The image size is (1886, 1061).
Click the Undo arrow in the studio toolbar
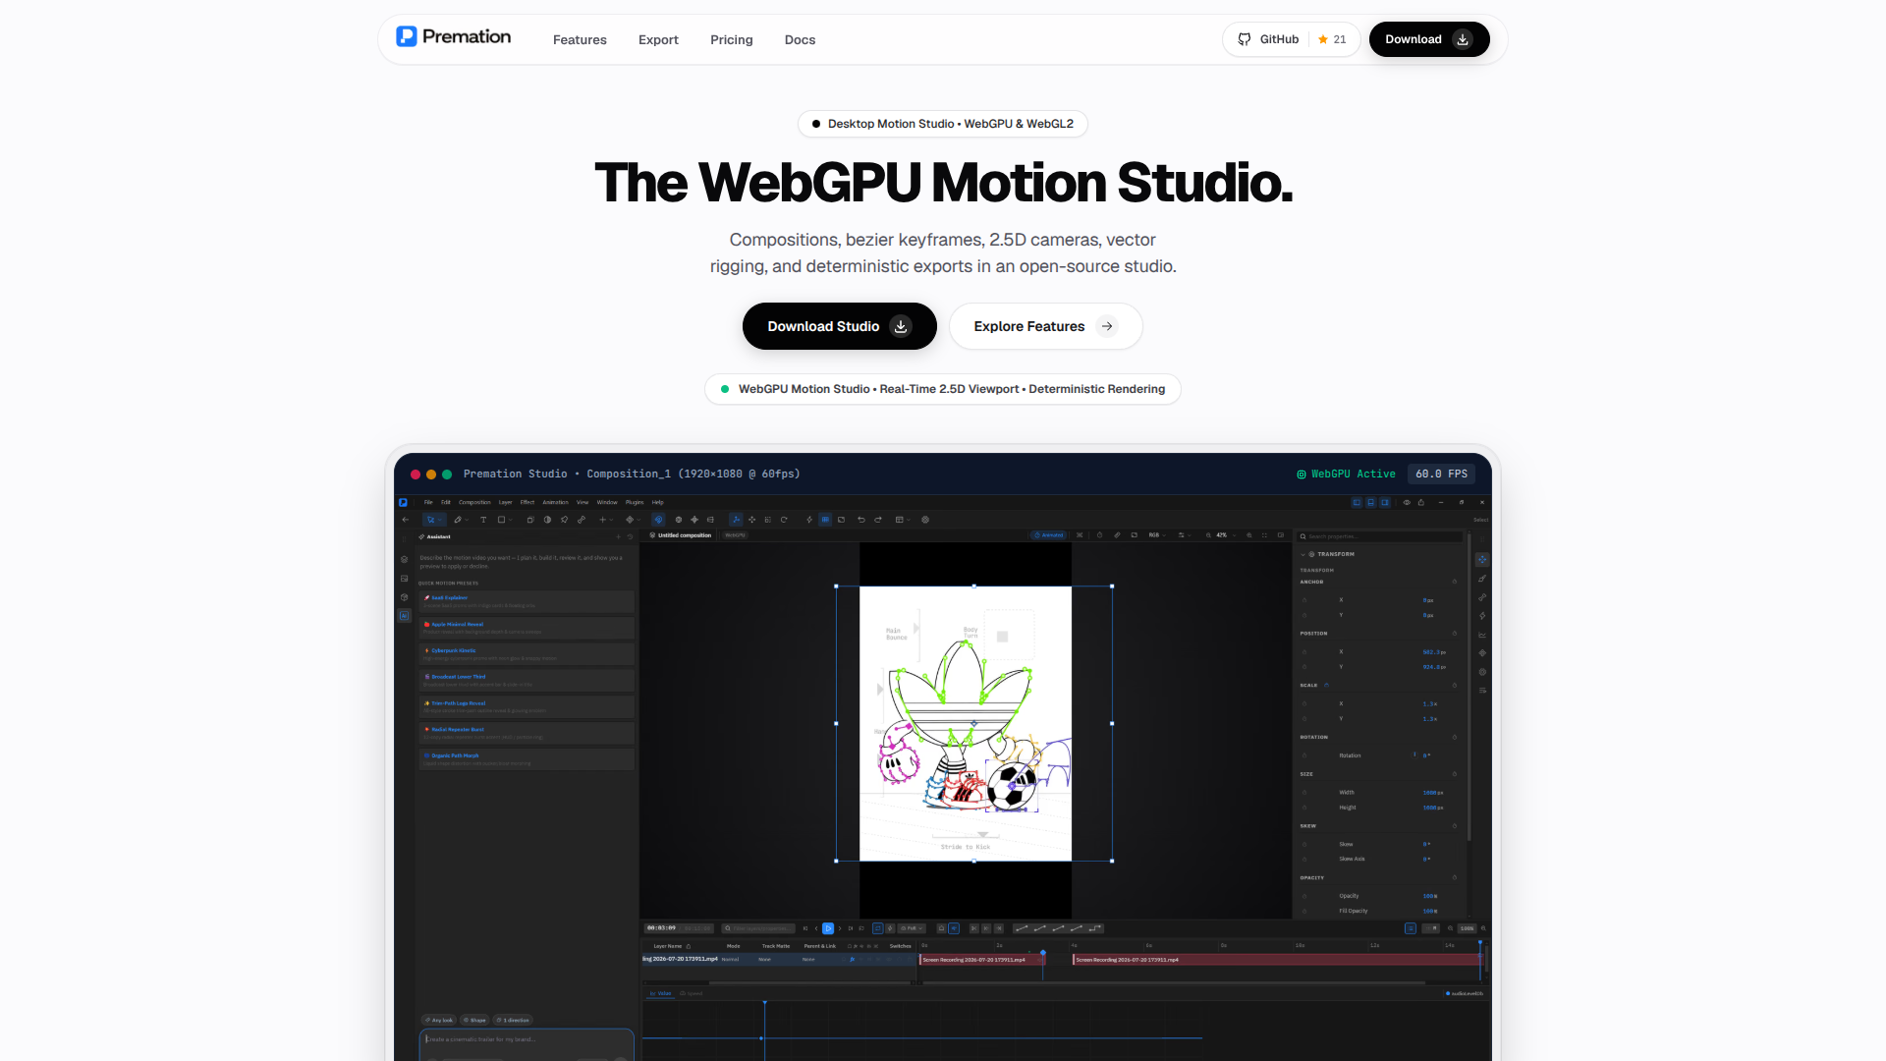tap(860, 520)
